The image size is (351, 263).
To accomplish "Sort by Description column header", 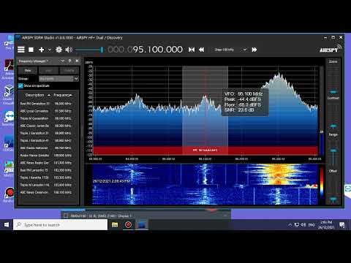I will (34, 95).
